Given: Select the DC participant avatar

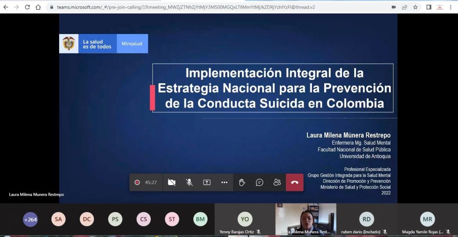Looking at the screenshot, I should coord(87,219).
